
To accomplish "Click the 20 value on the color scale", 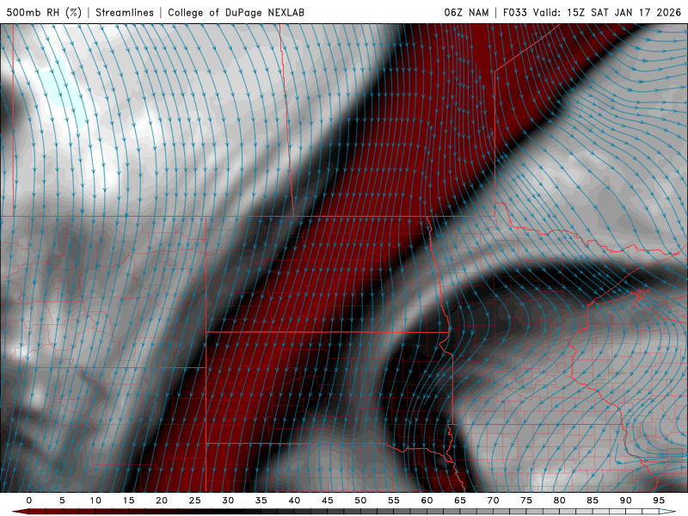I will (162, 501).
